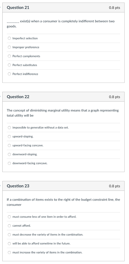This screenshot has height=264, width=129.
Task: Click the Question 22 header title
Action: point(18,97)
